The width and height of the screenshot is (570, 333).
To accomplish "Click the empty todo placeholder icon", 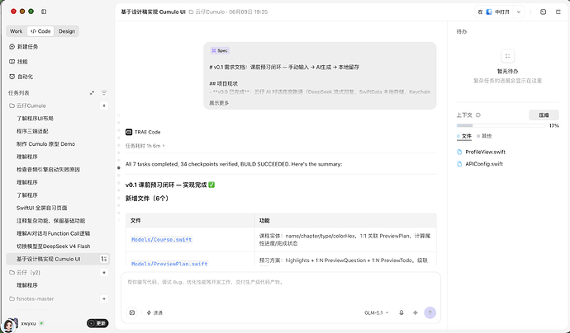I will [x=507, y=56].
